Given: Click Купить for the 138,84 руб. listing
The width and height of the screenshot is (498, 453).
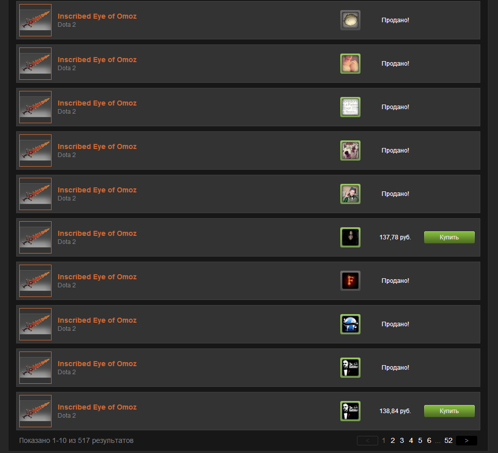Looking at the screenshot, I should pyautogui.click(x=449, y=411).
